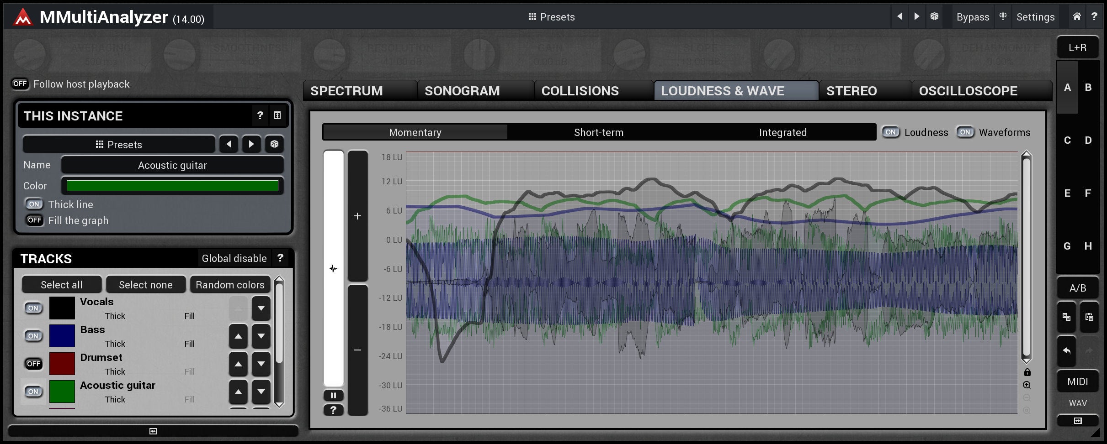Screen dimensions: 1107x444
Task: Enable Follow host playback switch
Action: click(20, 84)
